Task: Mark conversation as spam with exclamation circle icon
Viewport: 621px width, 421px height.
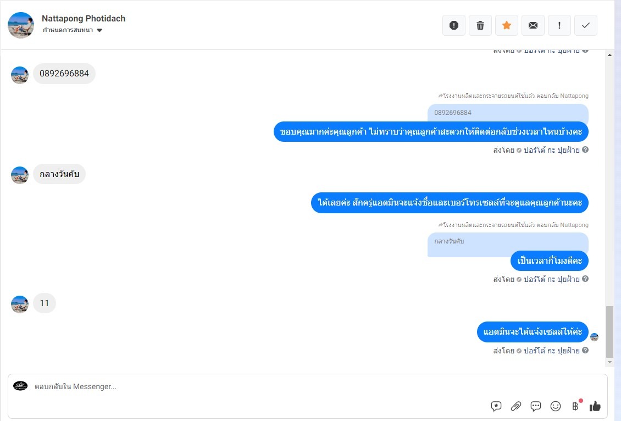Action: point(454,25)
